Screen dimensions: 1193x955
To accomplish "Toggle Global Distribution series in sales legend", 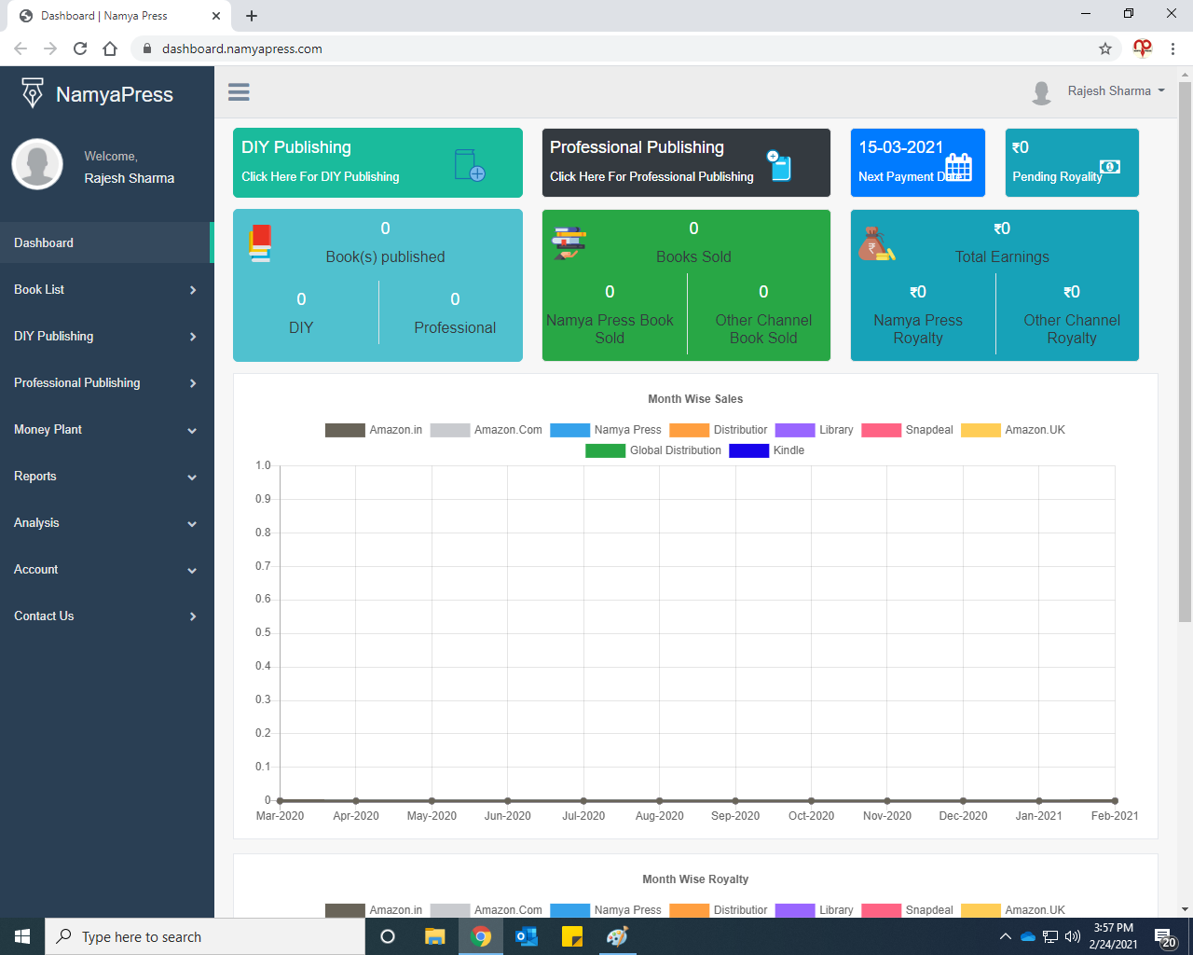I will (x=653, y=450).
